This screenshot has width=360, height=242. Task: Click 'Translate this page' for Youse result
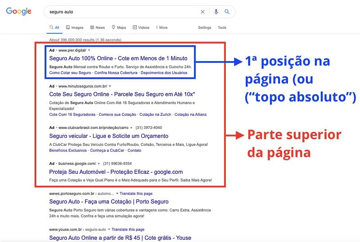[x=128, y=229]
